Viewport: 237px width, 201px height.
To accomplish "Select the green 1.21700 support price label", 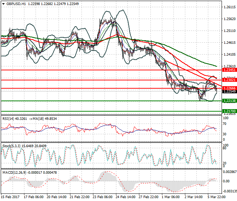I will [229, 111].
